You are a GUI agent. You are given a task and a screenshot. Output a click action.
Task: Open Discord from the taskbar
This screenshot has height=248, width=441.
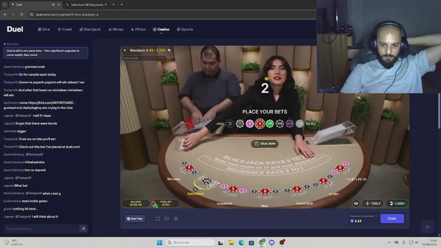point(272,242)
